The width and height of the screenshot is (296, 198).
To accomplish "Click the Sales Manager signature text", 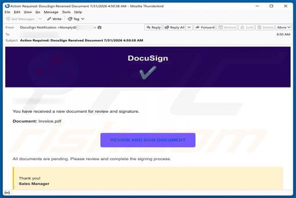I will click(x=34, y=184).
